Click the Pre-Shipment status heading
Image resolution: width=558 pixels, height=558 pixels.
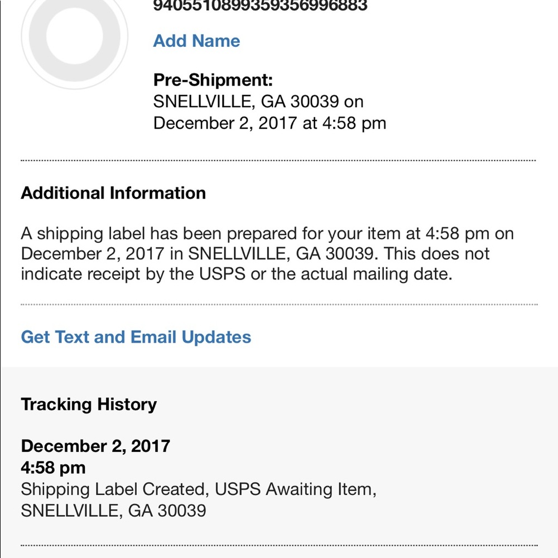point(213,80)
